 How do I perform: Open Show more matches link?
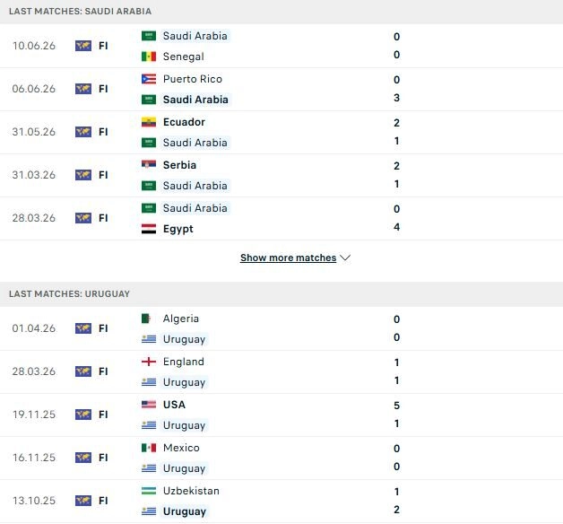pos(289,258)
